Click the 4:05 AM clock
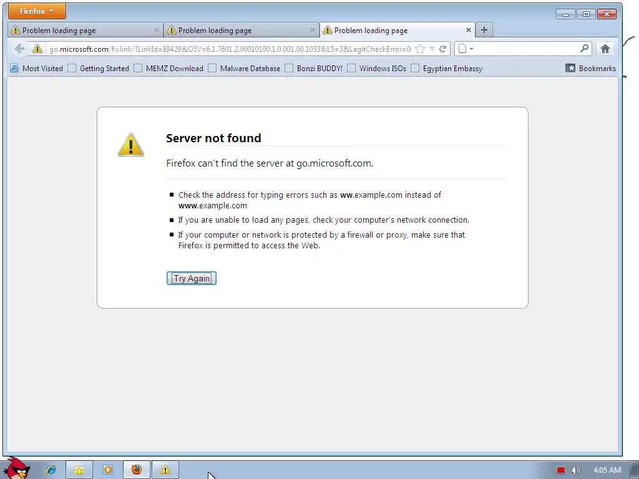Viewport: 639px width, 479px height. tap(607, 470)
